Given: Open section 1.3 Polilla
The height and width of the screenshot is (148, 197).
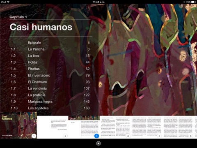Looking at the screenshot, I should click(x=50, y=62).
